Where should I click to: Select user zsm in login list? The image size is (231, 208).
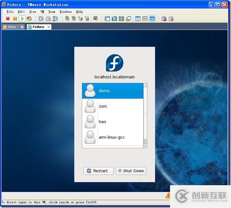[x=113, y=106]
